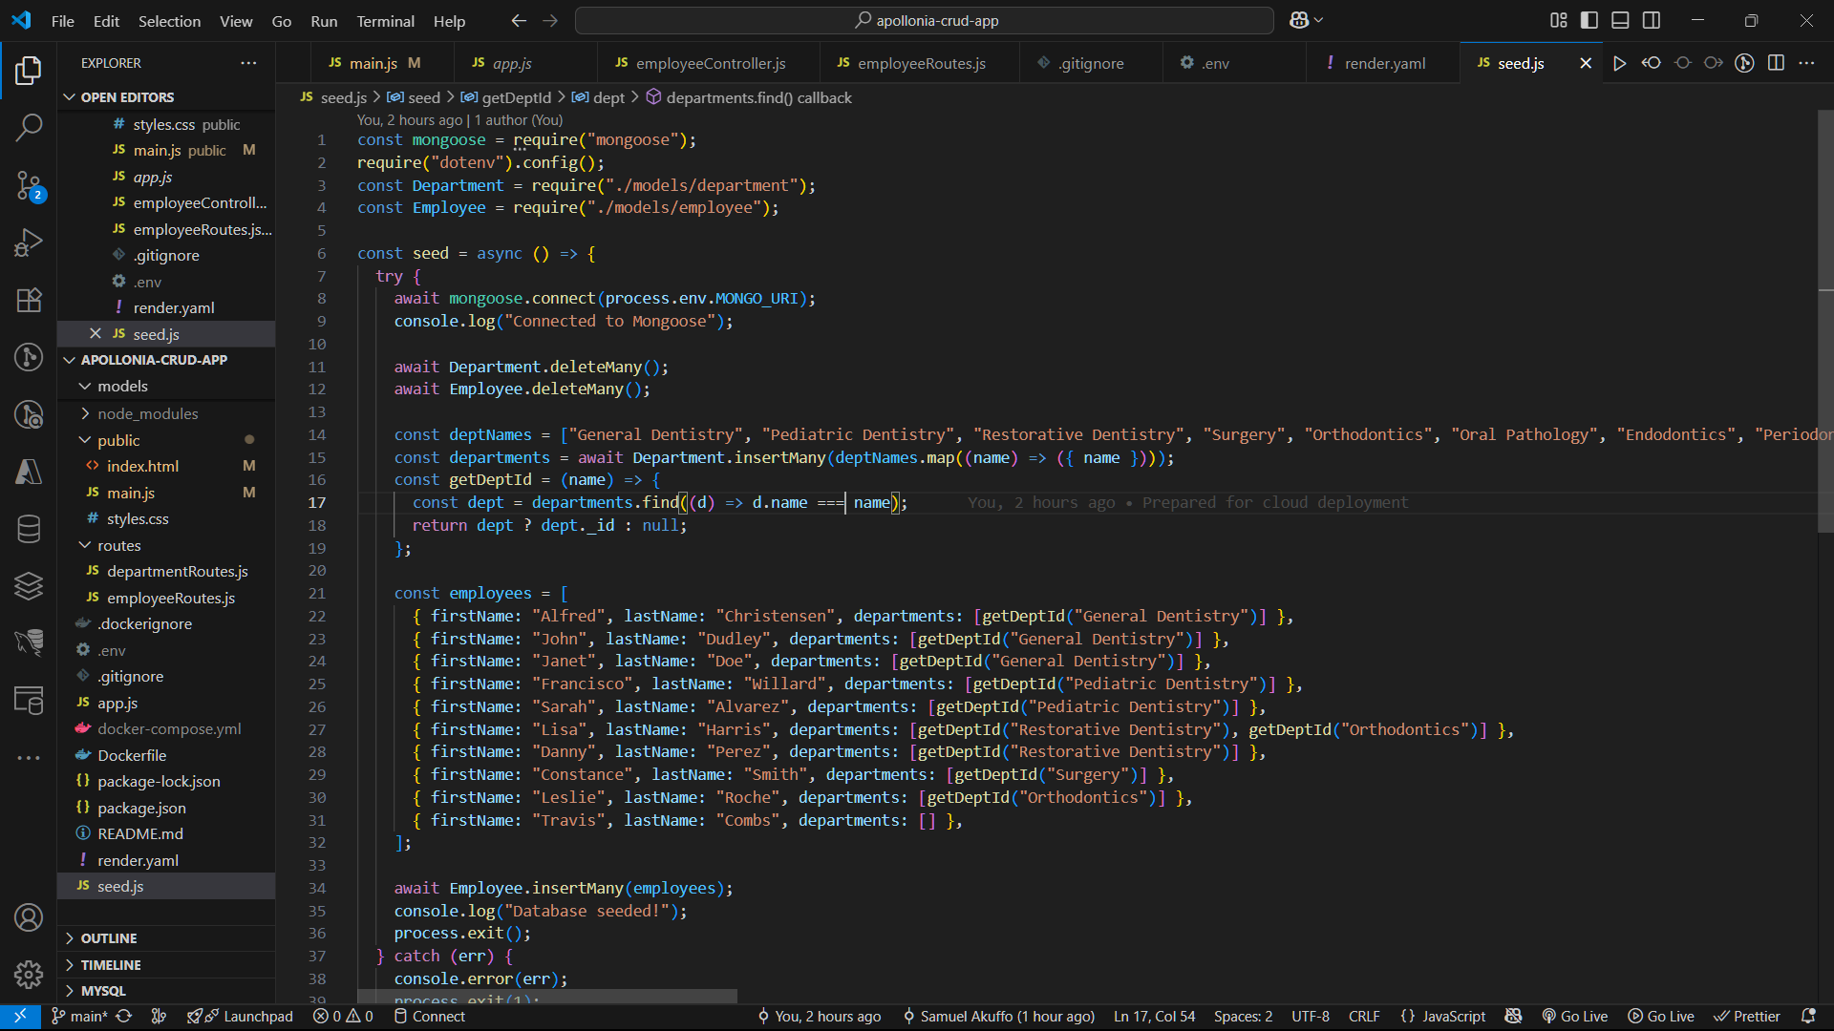Run the seed.js file with play icon
This screenshot has width=1834, height=1031.
click(x=1620, y=63)
